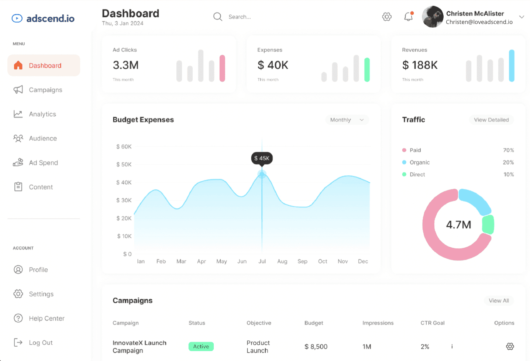This screenshot has width=530, height=361.
Task: Click Christen@loveadscend.io email text
Action: point(479,22)
